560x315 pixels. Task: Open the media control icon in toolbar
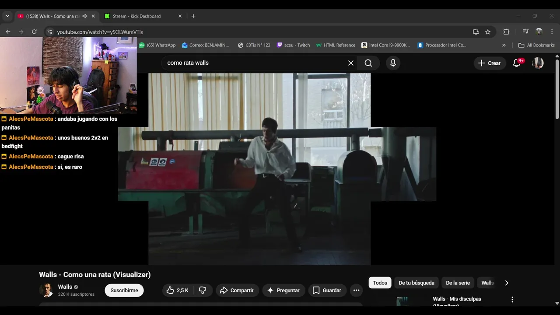(x=526, y=32)
